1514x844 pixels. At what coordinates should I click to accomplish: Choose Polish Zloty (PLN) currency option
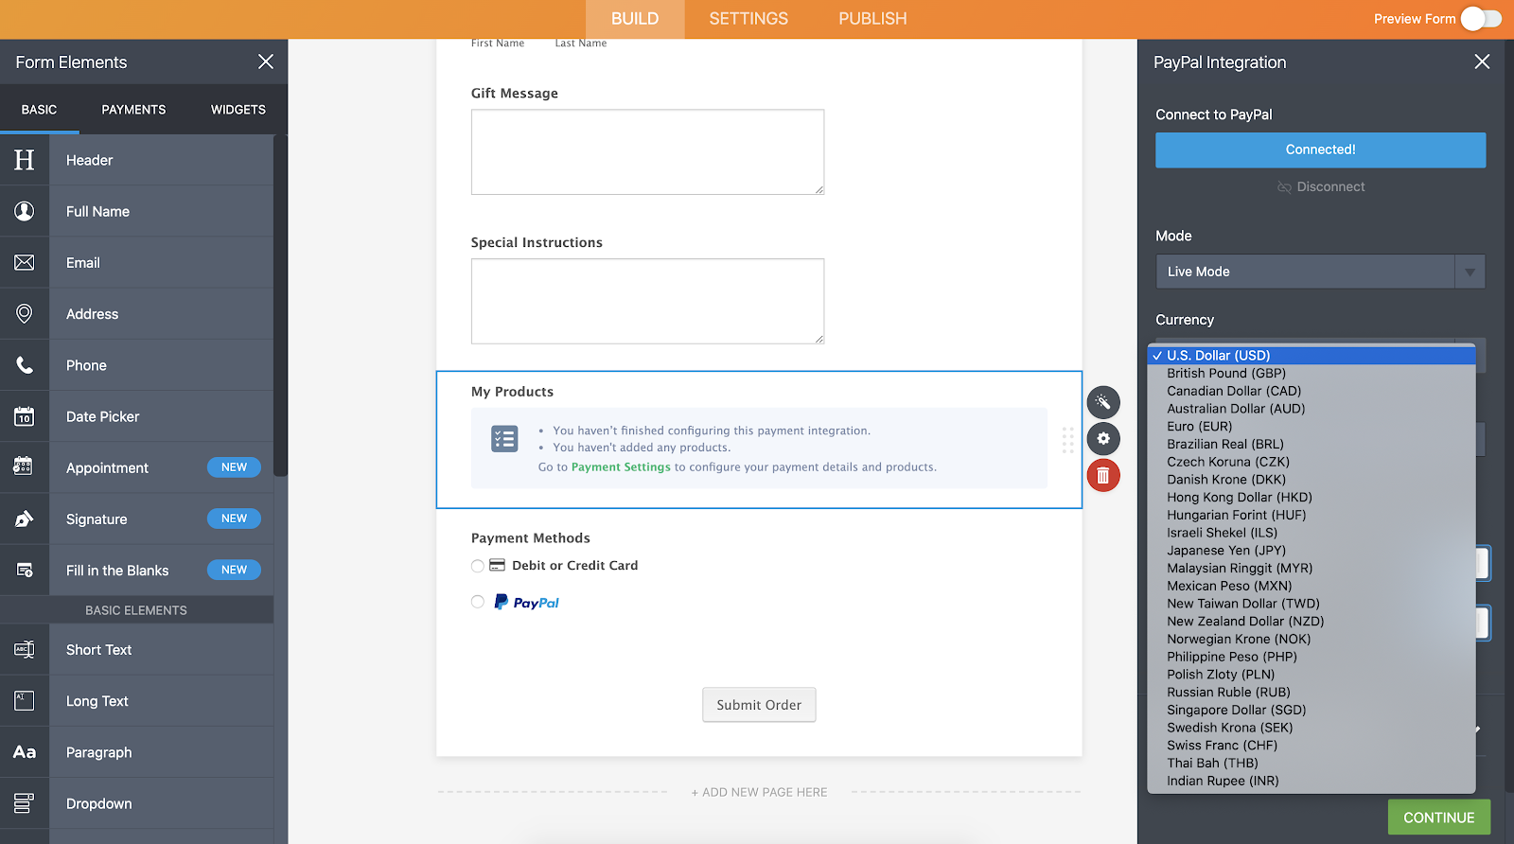(1312, 675)
